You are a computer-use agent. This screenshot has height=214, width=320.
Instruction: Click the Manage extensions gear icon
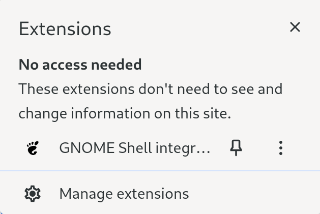(x=33, y=194)
